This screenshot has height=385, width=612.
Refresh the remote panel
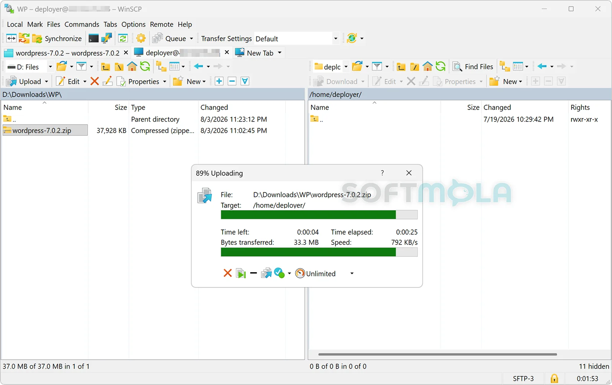[441, 67]
